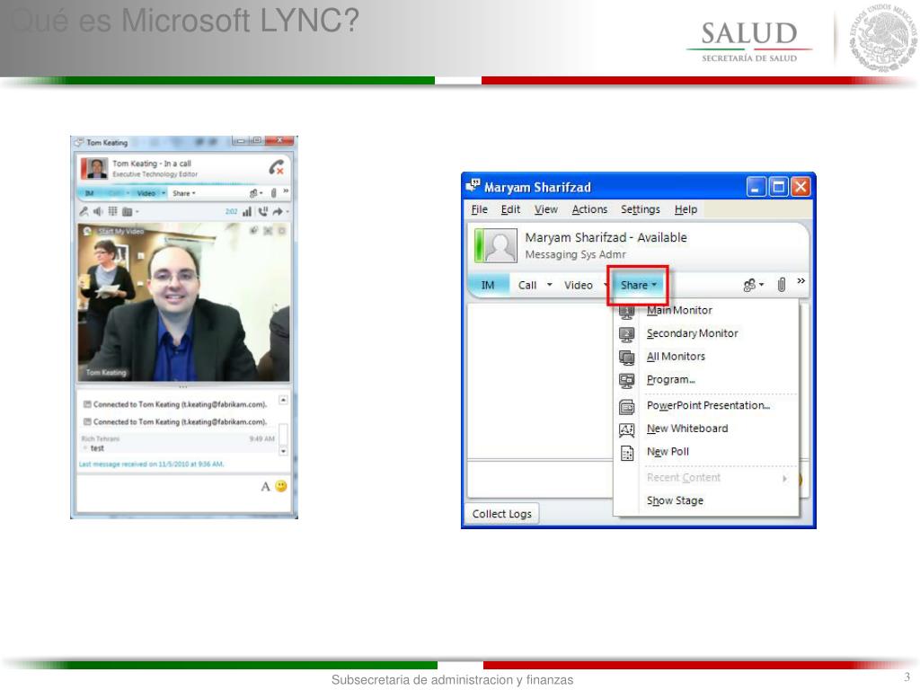This screenshot has height=690, width=920.
Task: Select IM tab in Maryam Sharifzad window
Action: [x=488, y=285]
